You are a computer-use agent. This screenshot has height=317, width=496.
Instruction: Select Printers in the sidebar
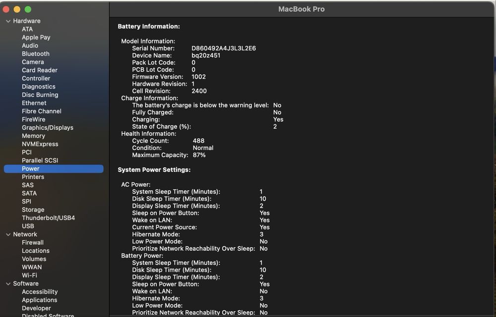pyautogui.click(x=33, y=177)
